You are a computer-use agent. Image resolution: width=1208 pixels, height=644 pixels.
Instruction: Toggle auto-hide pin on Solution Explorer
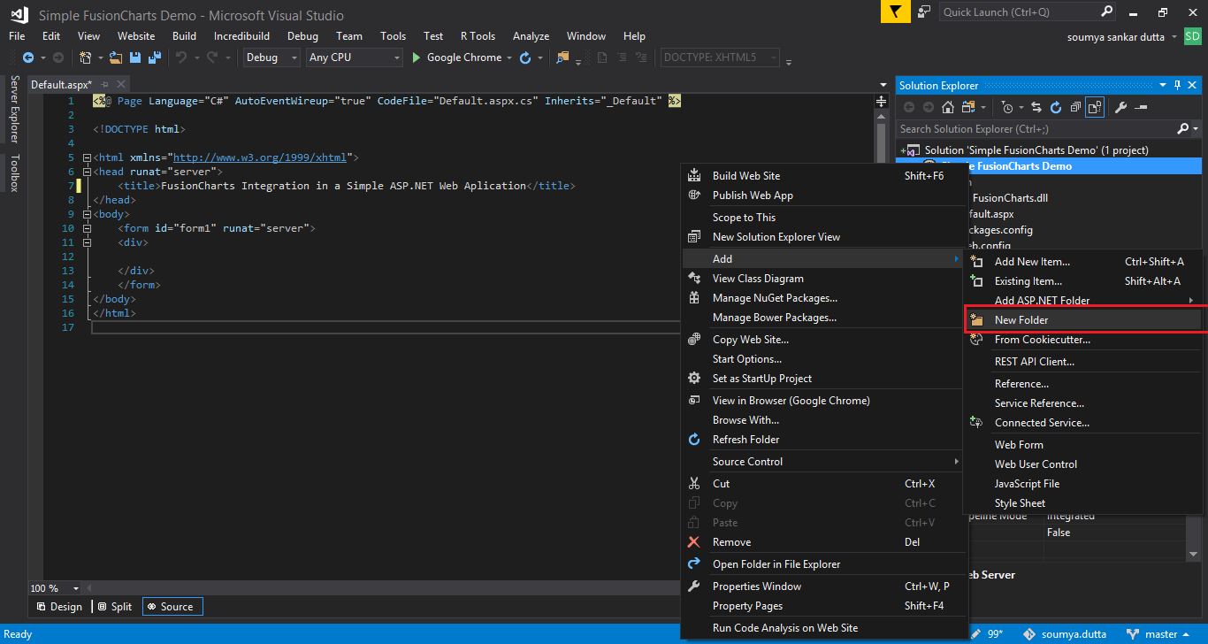point(1177,86)
